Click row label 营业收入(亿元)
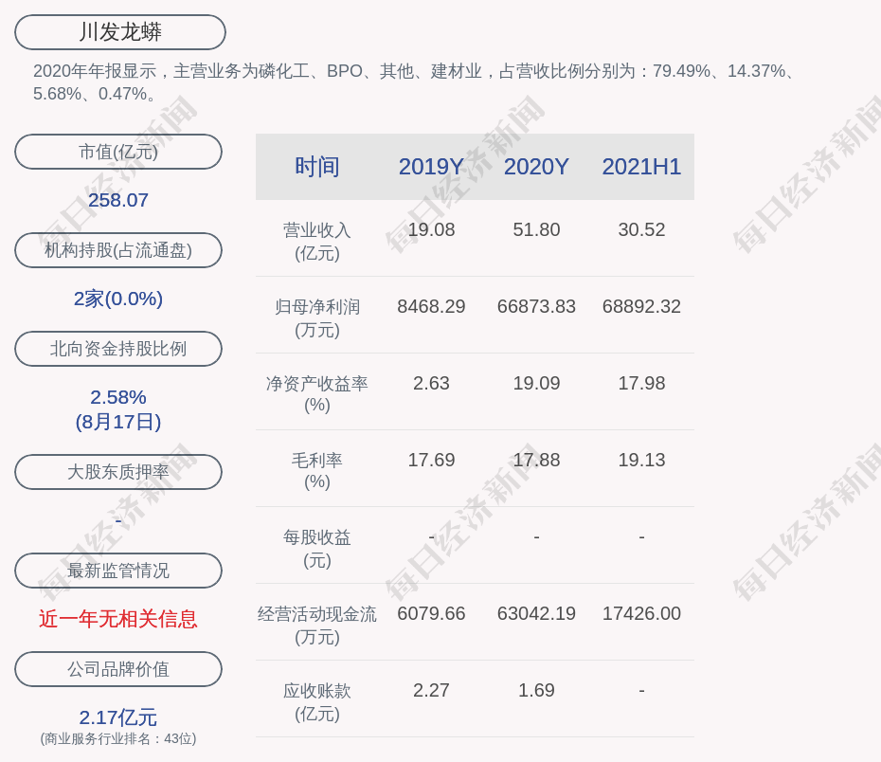Viewport: 881px width, 762px height. point(317,242)
